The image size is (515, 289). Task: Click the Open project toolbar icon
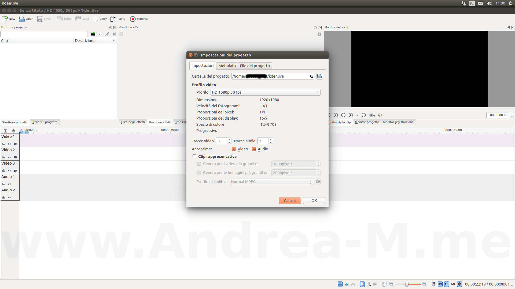[21, 19]
